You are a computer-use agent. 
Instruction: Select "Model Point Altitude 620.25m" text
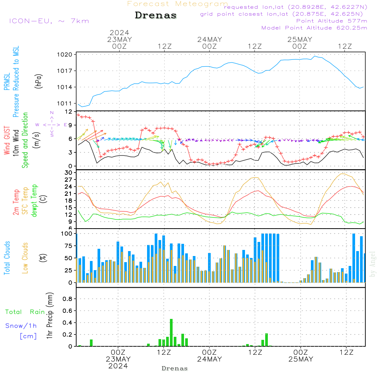pyautogui.click(x=314, y=28)
